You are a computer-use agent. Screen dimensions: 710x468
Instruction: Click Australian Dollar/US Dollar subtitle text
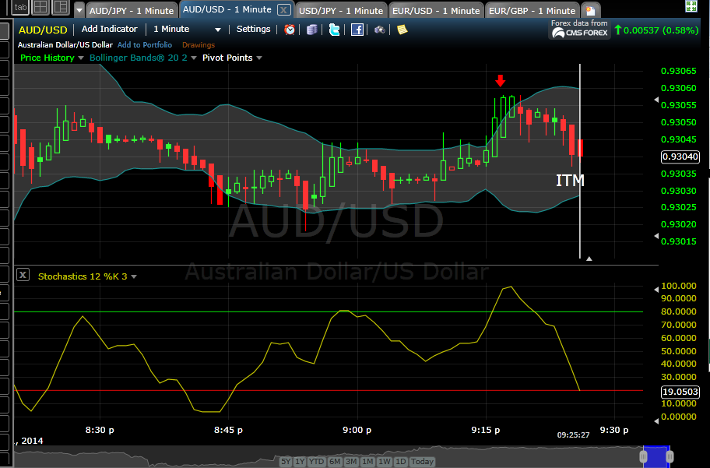(x=65, y=45)
